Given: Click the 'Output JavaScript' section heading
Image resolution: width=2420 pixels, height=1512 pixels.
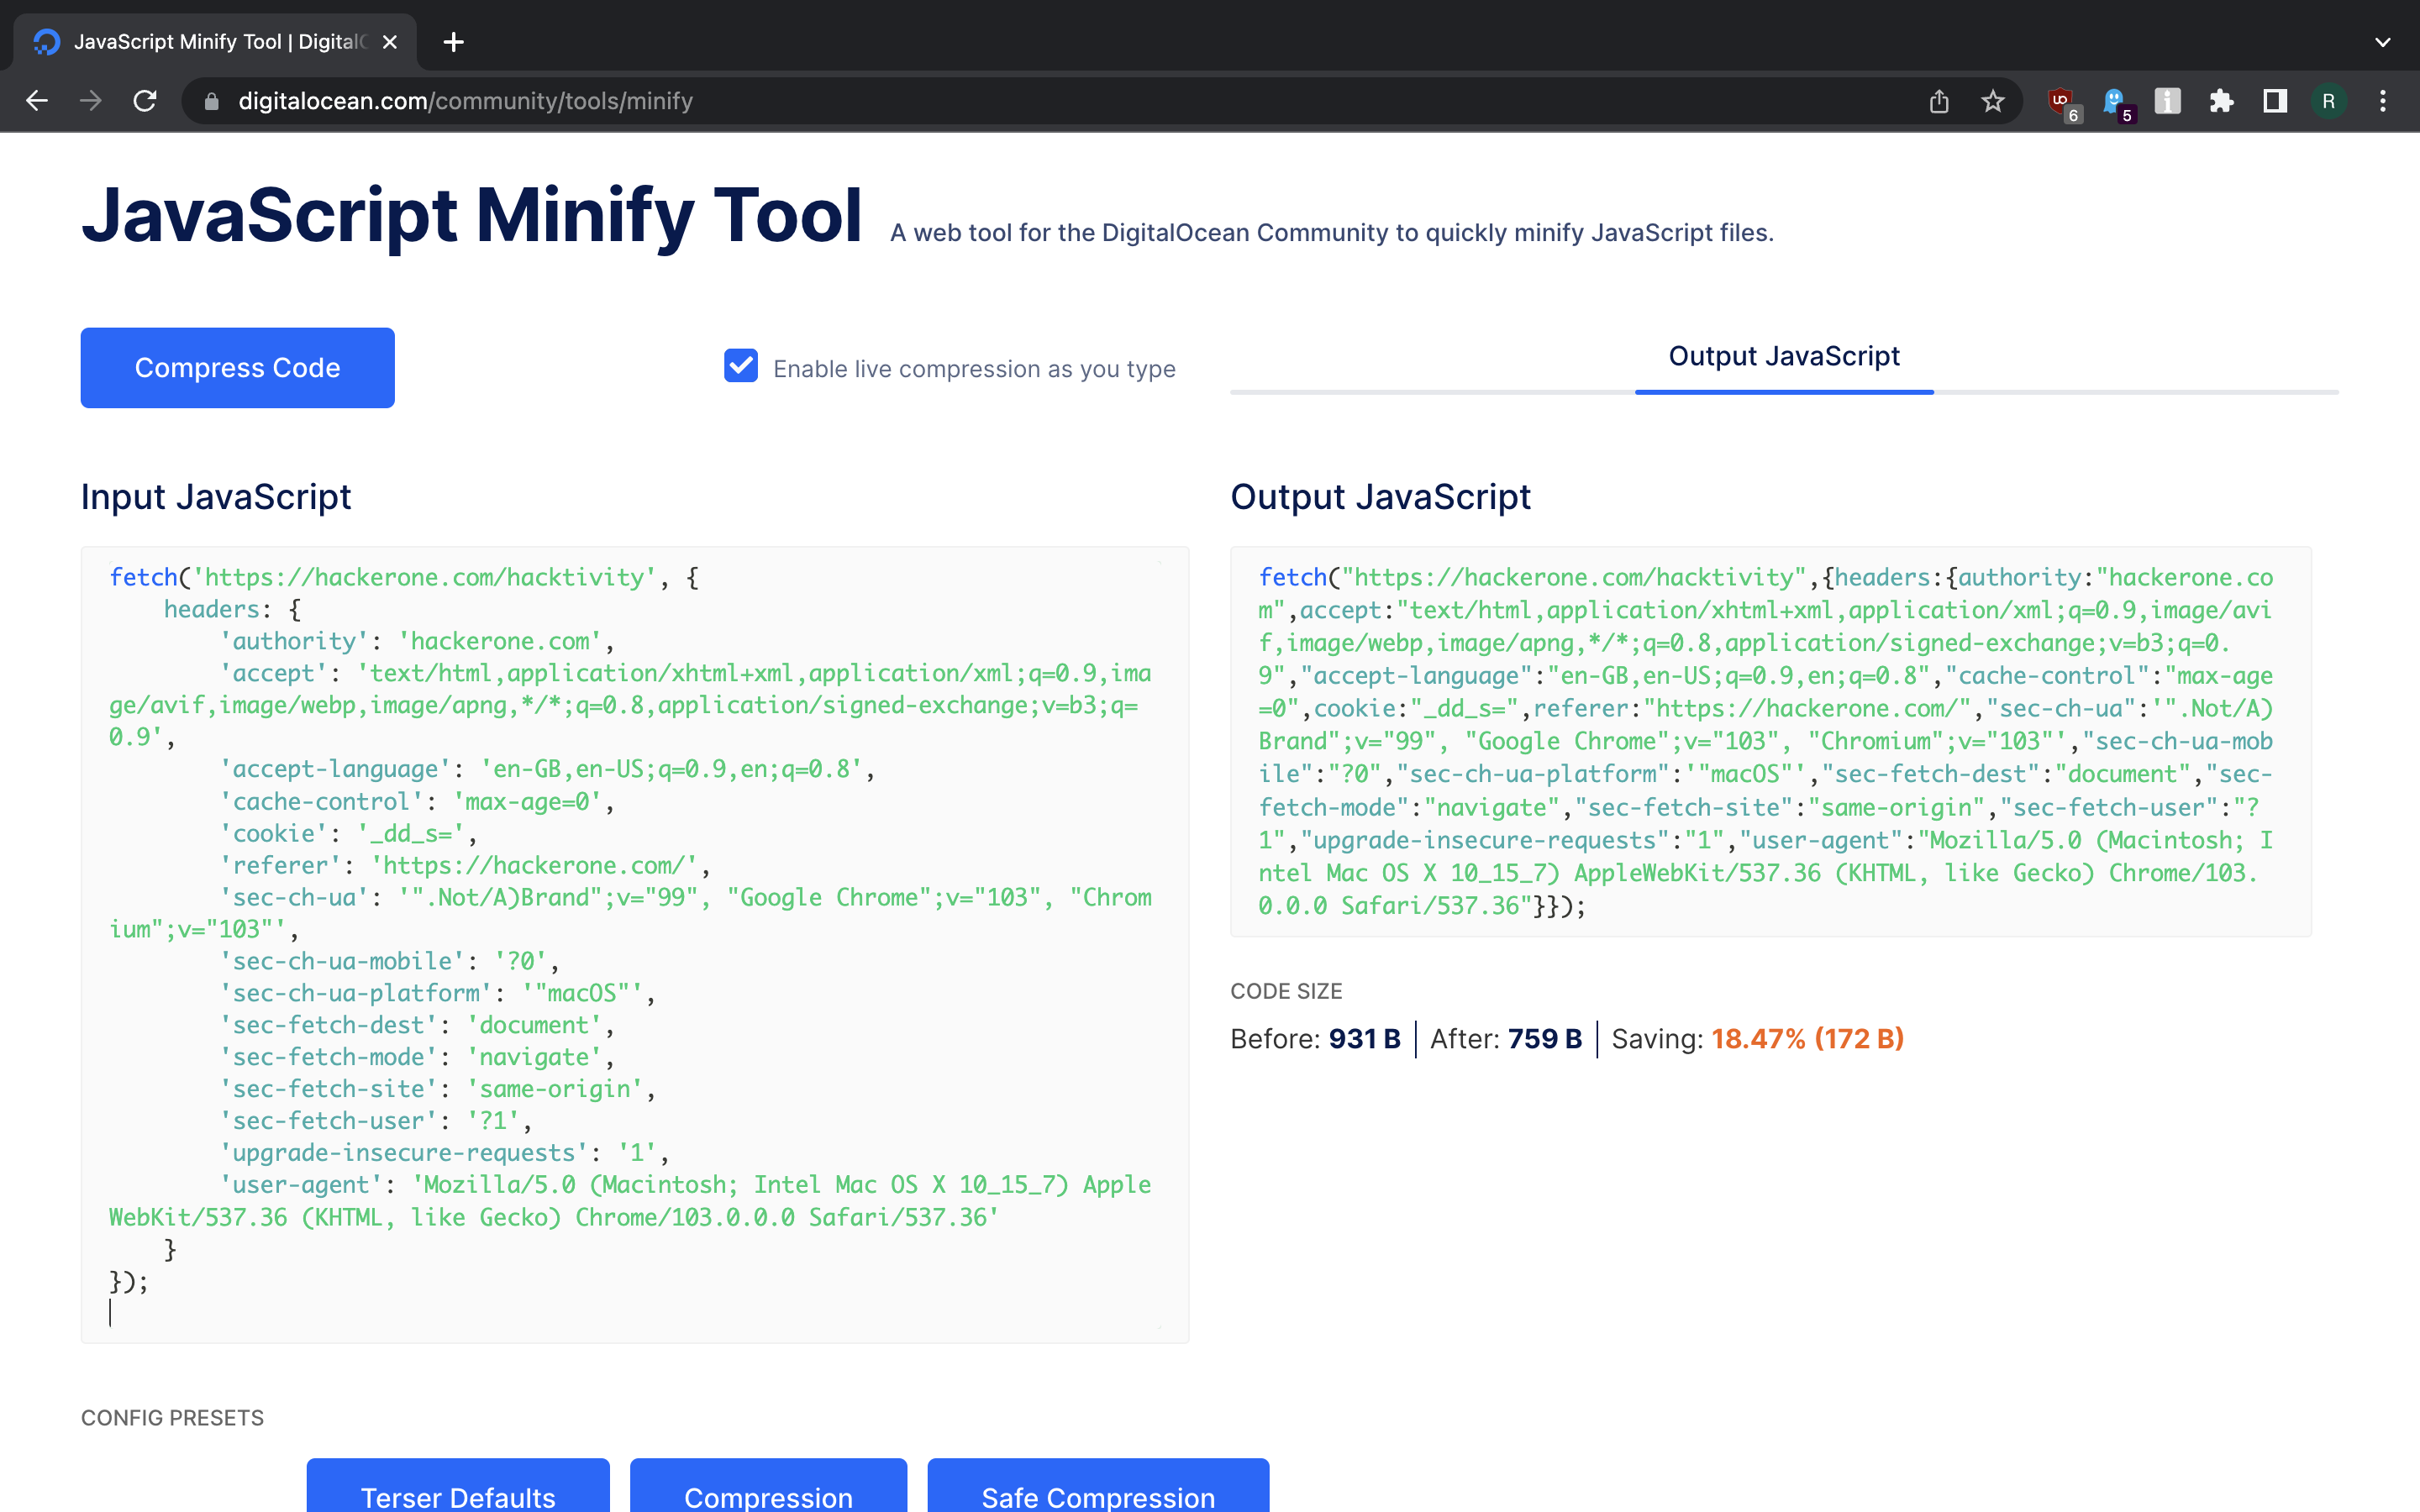Looking at the screenshot, I should [x=1380, y=497].
